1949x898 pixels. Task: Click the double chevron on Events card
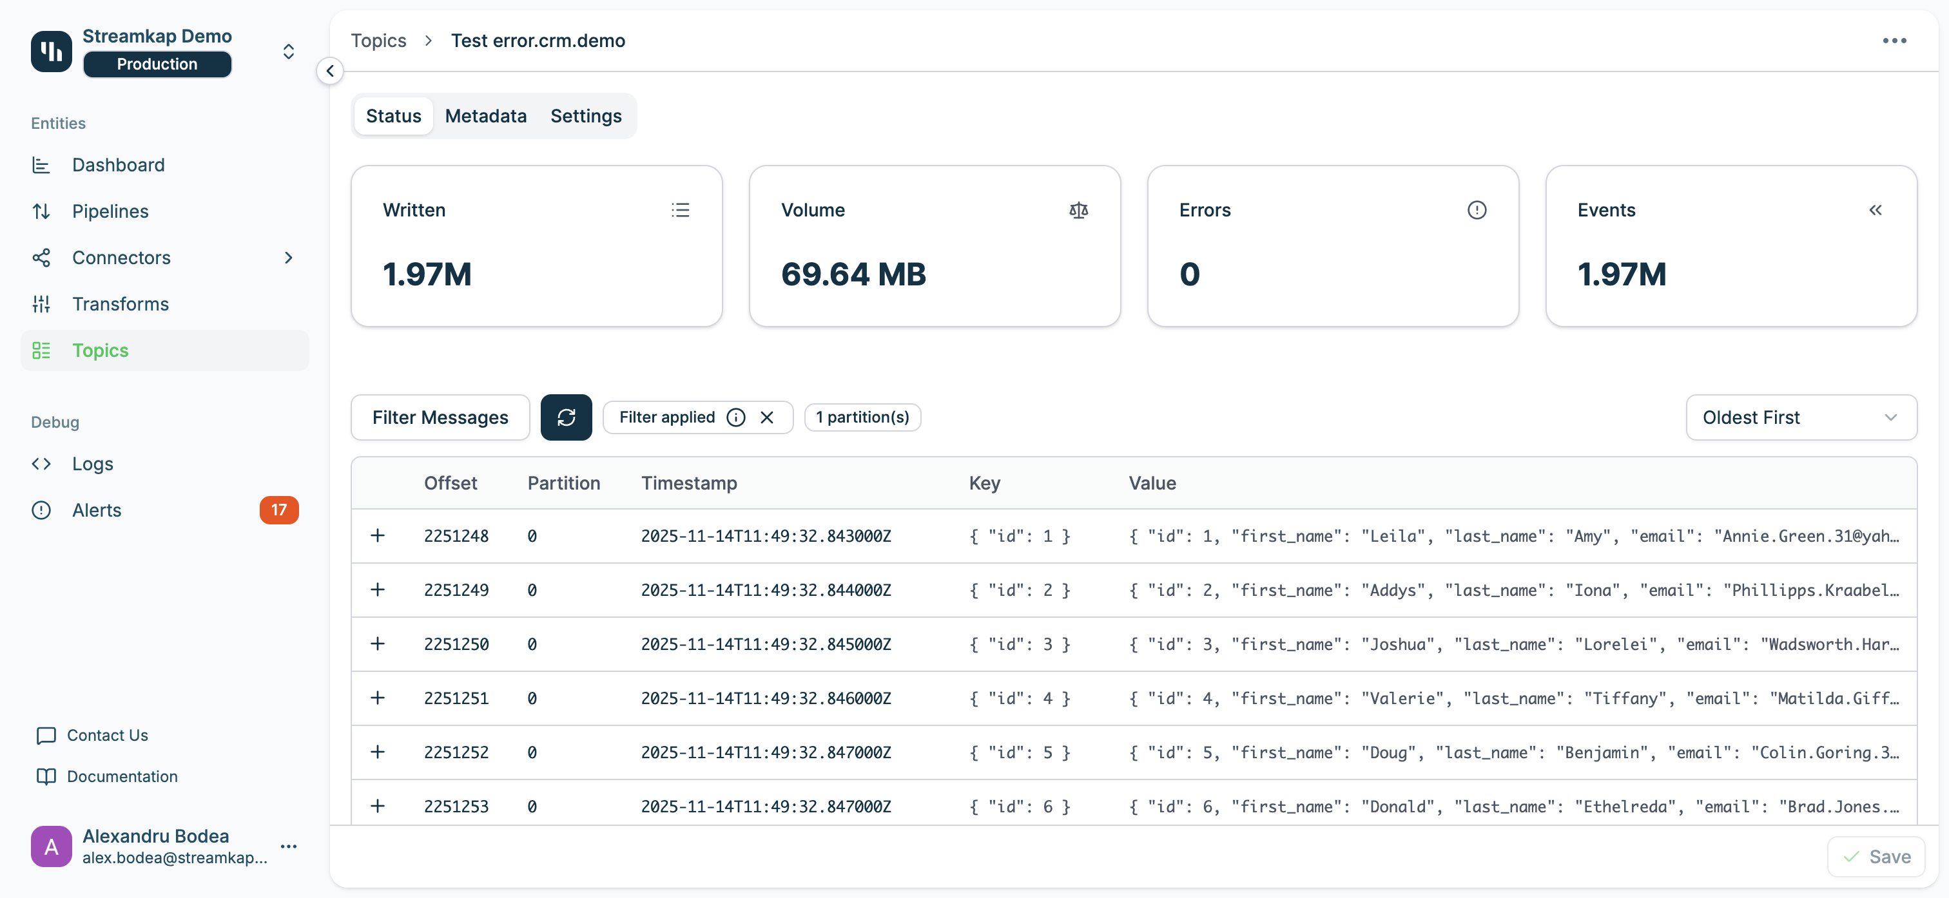[x=1875, y=209]
